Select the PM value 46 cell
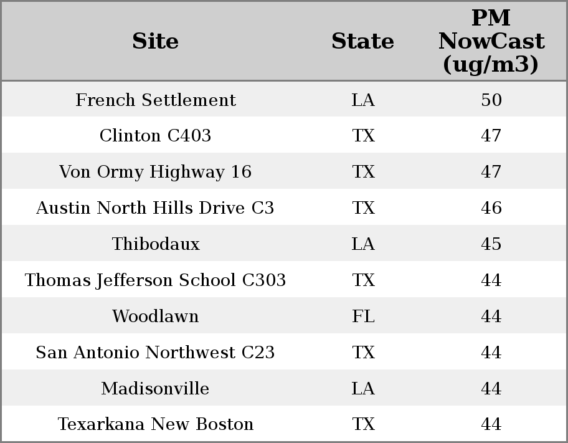568x443 pixels. coord(491,208)
